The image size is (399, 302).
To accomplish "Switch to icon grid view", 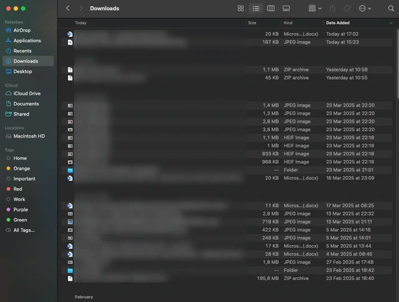I will coord(241,9).
